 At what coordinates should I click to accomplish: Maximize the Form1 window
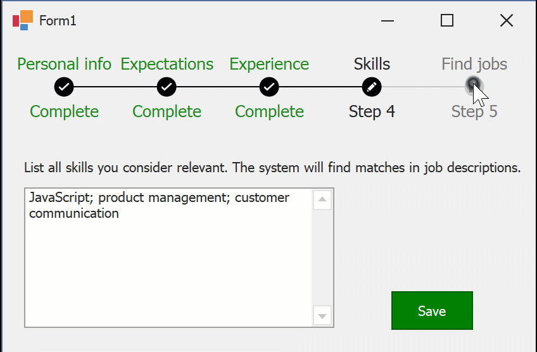click(447, 20)
